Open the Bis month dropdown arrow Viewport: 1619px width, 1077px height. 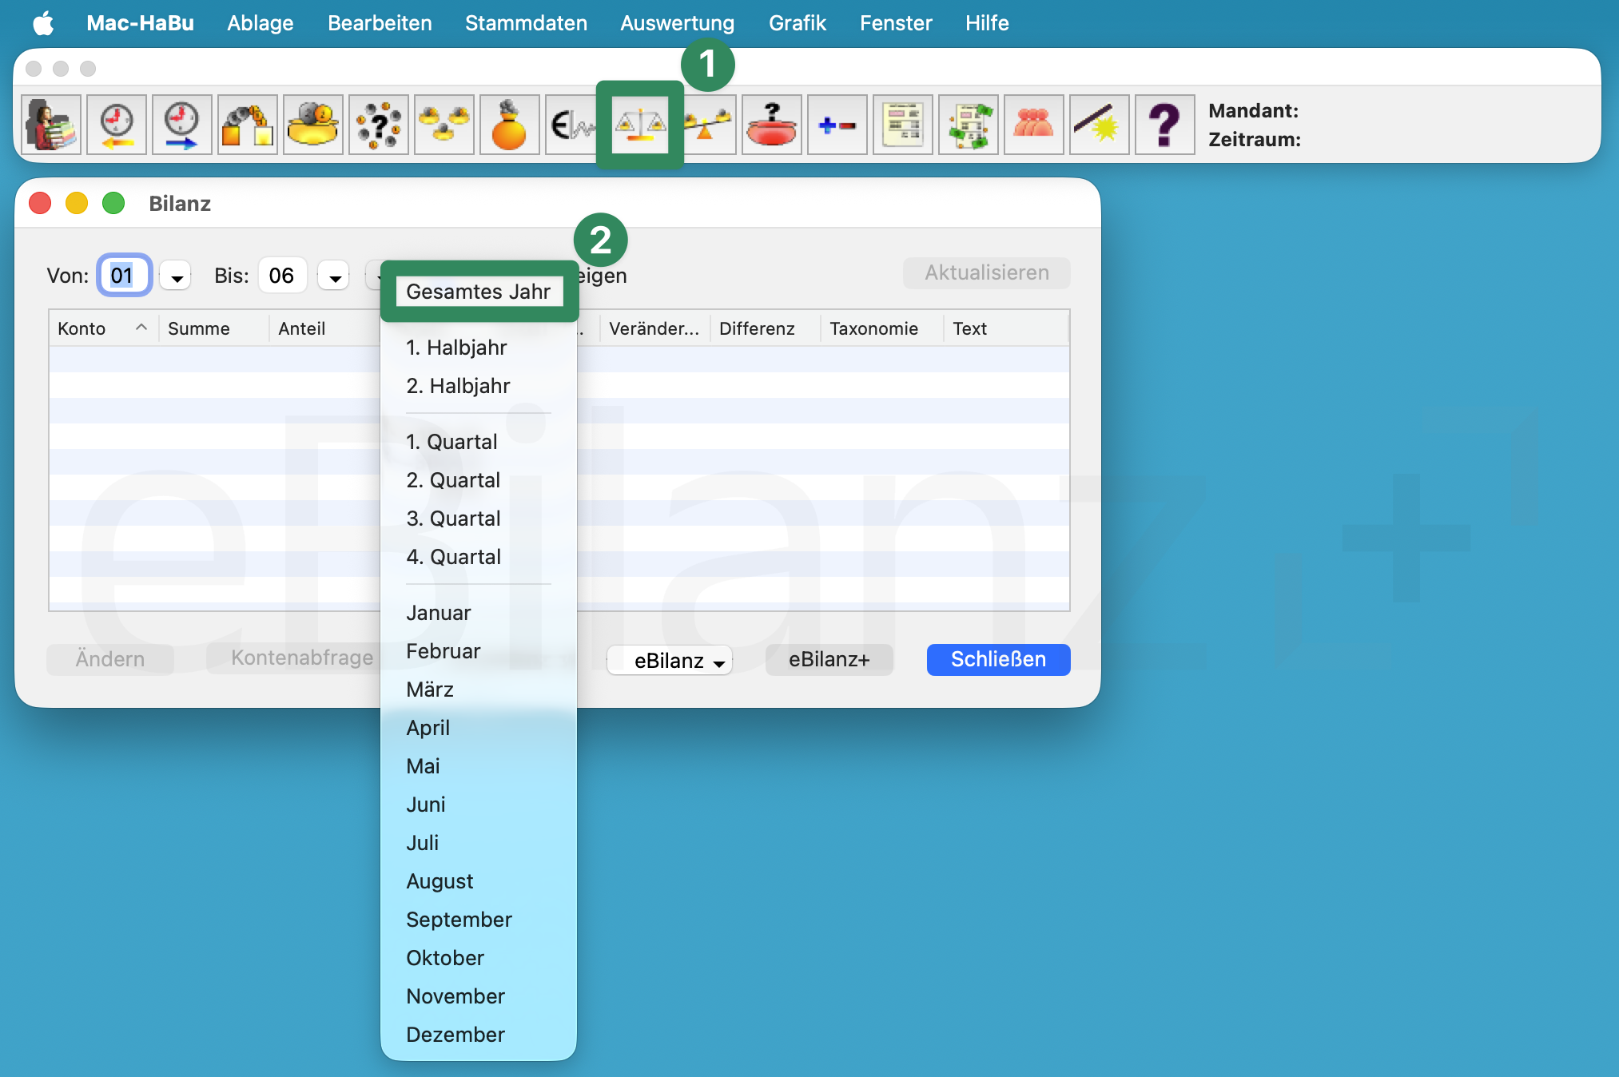[334, 276]
